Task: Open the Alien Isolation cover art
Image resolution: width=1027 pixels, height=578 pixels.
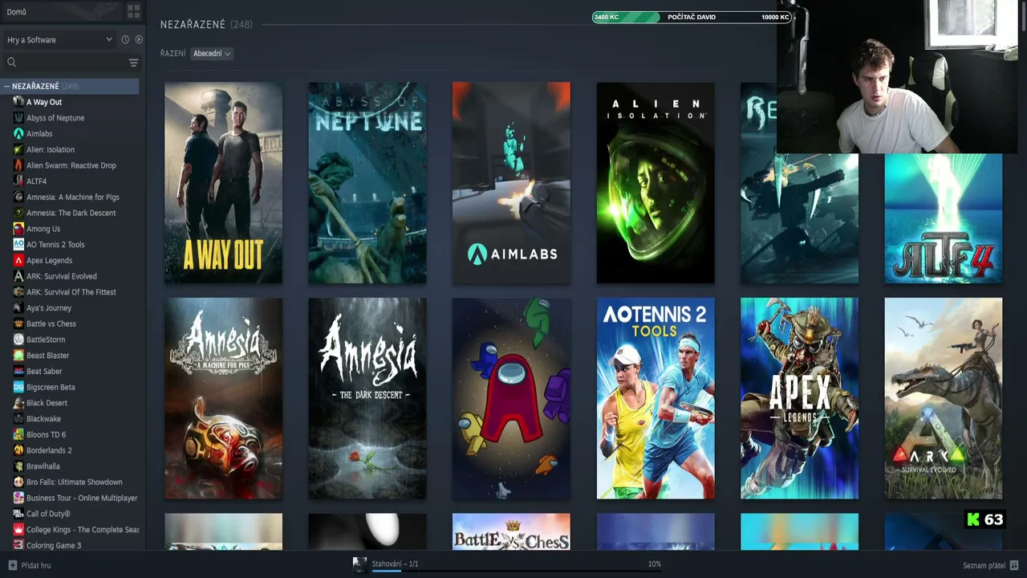Action: pyautogui.click(x=656, y=183)
